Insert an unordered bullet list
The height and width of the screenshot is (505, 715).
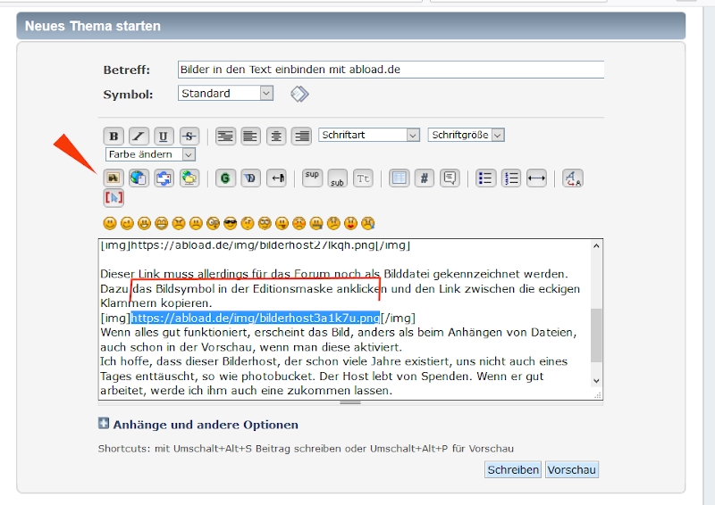(x=485, y=178)
